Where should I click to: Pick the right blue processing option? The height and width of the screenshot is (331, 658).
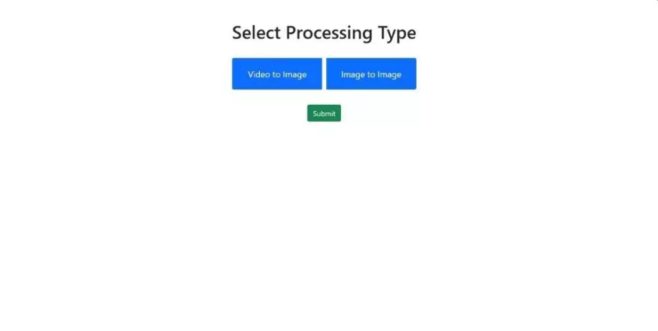(x=371, y=74)
